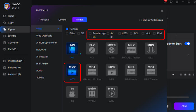Screen dimensions: 196x112
Task: Expand the Video category arrow
Action: pos(58,29)
